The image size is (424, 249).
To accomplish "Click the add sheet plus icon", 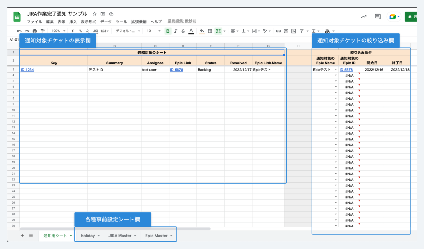I will (x=22, y=236).
